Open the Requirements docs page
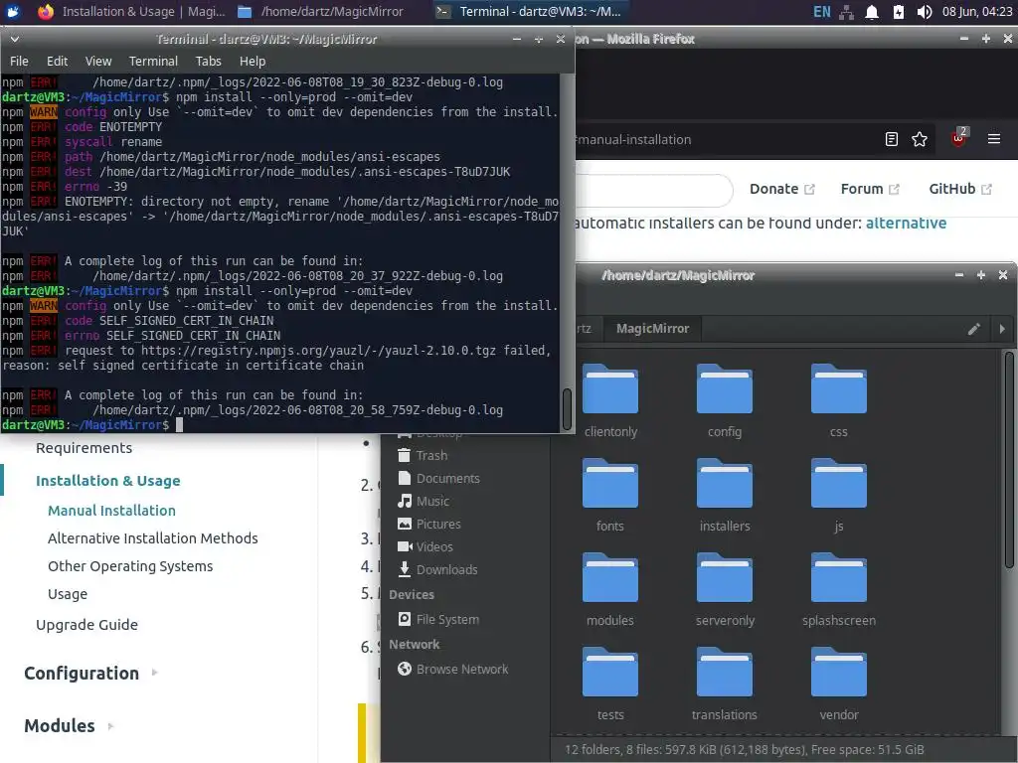 click(84, 448)
